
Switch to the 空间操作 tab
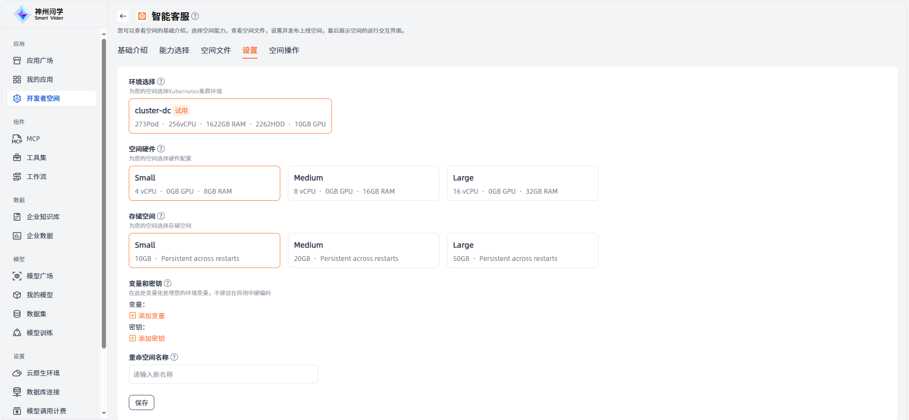pos(284,50)
